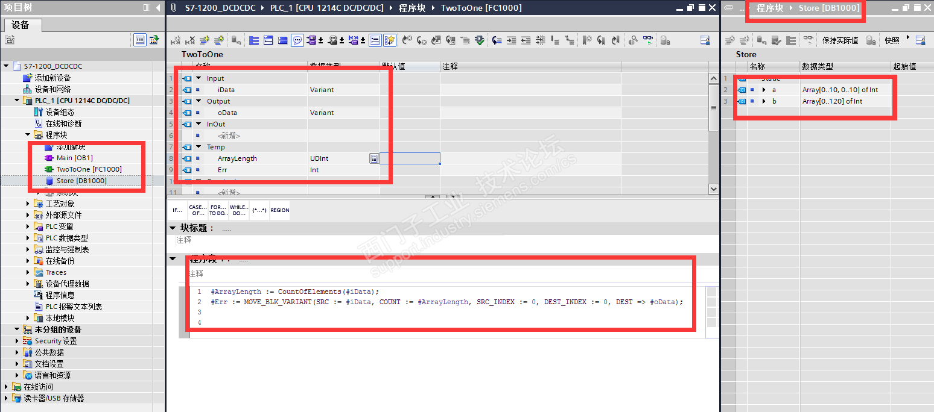Open 在线和诊断 under PLC_1

coord(64,123)
